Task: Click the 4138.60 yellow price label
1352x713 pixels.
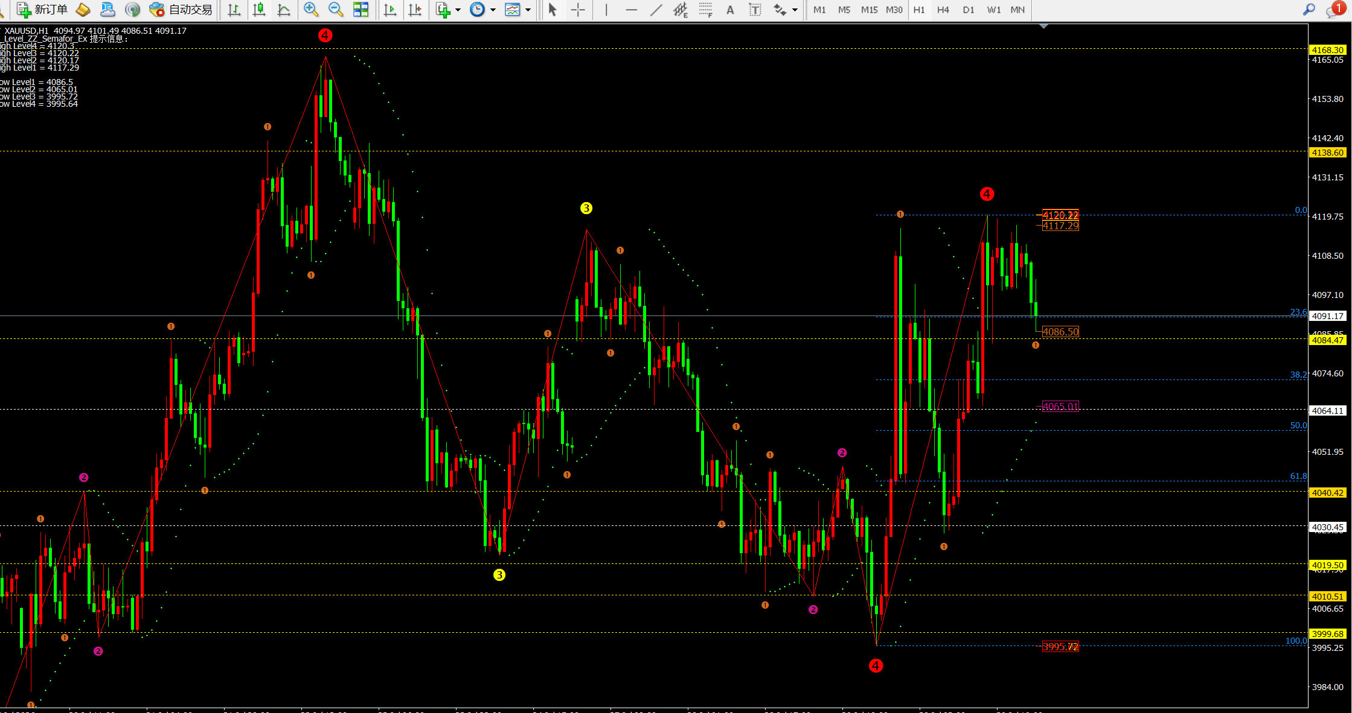Action: click(1327, 153)
